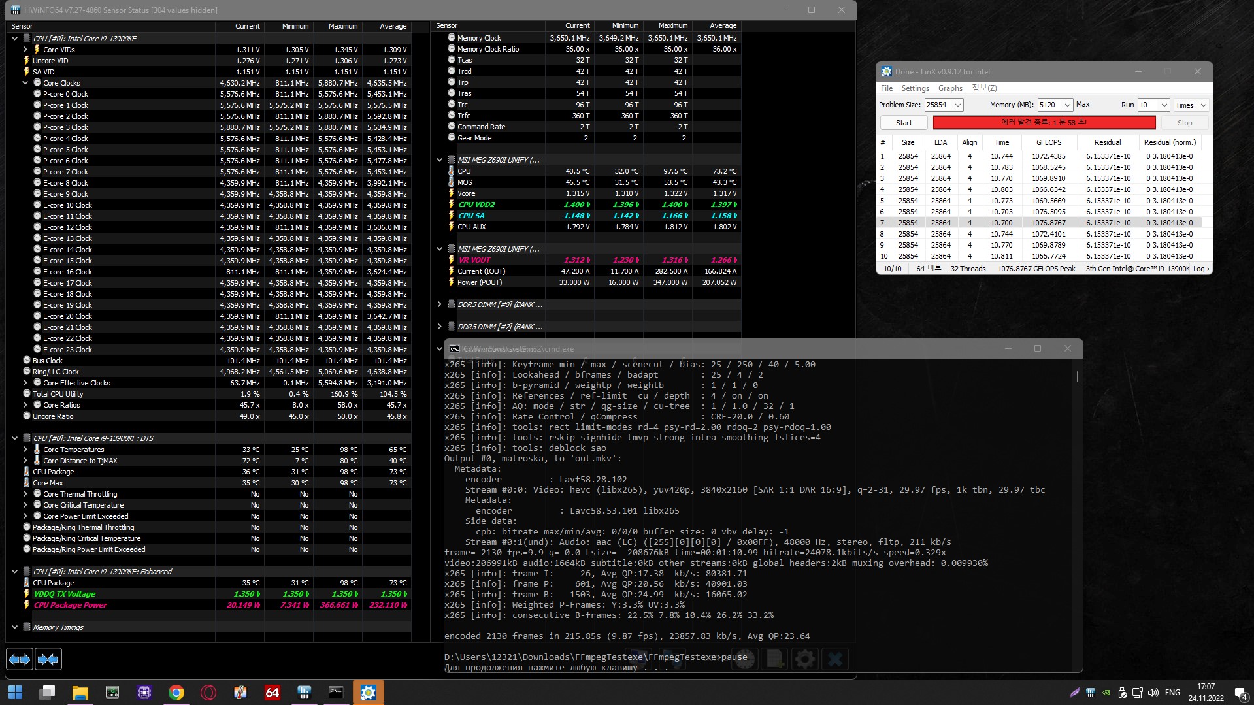1254x705 pixels.
Task: Open the Problem Size dropdown in LinX
Action: 958,105
